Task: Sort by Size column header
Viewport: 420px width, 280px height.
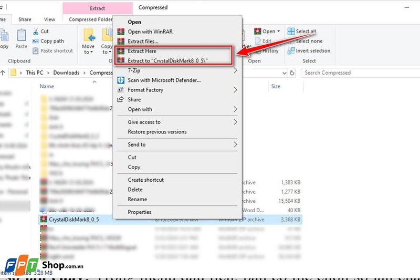Action: pos(276,86)
